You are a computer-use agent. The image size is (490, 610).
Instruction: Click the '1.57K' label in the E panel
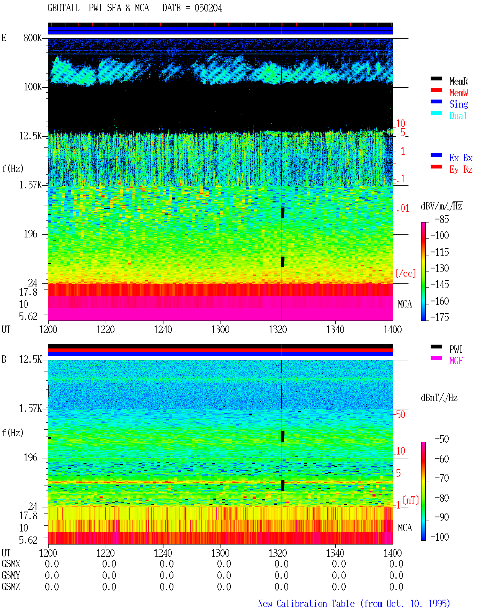30,185
